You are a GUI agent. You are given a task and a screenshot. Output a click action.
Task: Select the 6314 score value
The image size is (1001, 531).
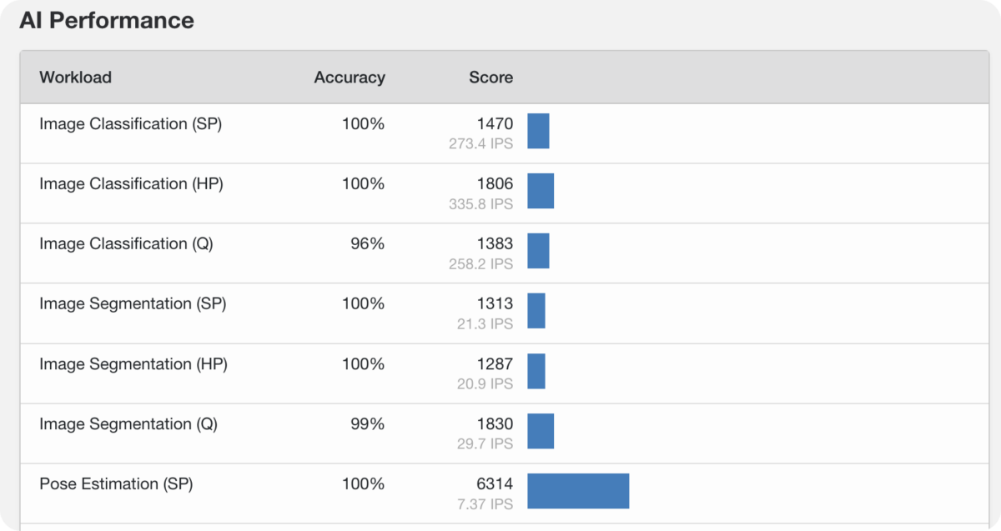click(495, 484)
